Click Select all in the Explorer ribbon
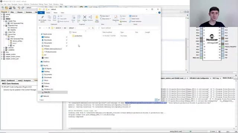238x133 pixels. pyautogui.click(x=133, y=16)
